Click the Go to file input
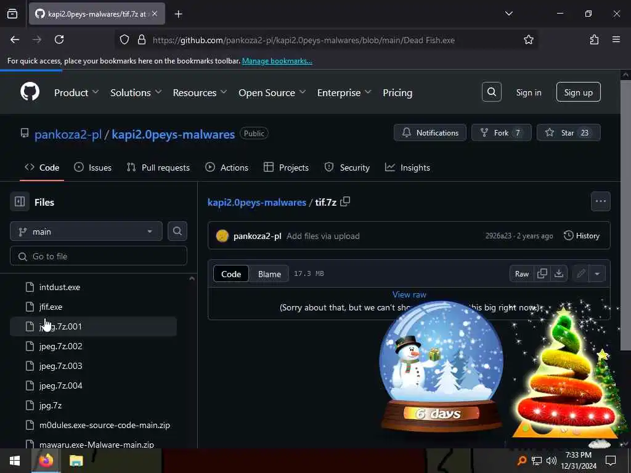This screenshot has height=473, width=631. pos(99,256)
